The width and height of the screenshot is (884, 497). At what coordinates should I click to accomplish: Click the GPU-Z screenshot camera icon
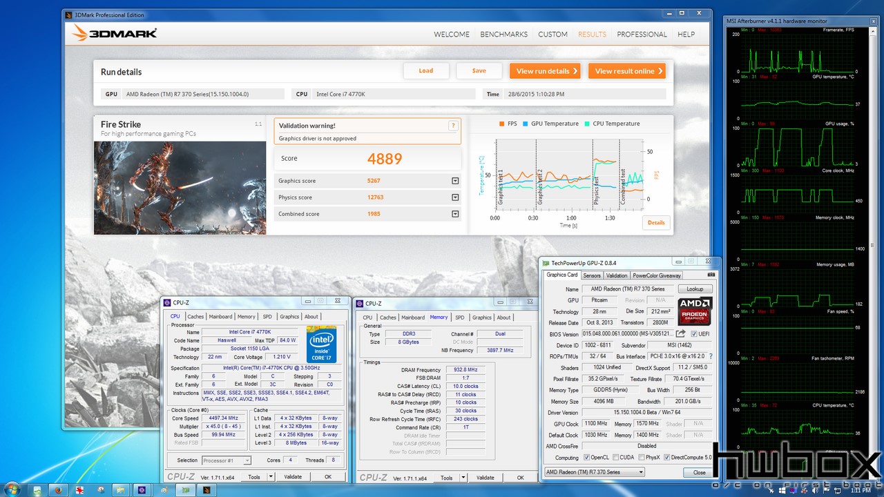coord(711,275)
